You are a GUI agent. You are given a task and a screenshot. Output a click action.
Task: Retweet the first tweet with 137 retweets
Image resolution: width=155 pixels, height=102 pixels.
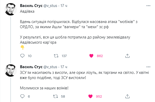point(56,56)
